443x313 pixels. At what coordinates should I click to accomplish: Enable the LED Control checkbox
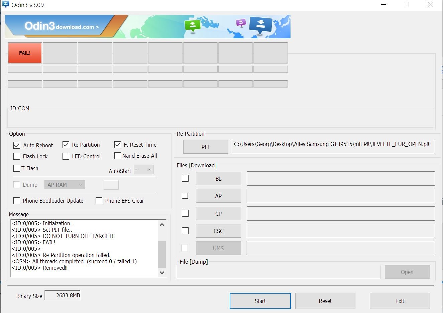66,156
